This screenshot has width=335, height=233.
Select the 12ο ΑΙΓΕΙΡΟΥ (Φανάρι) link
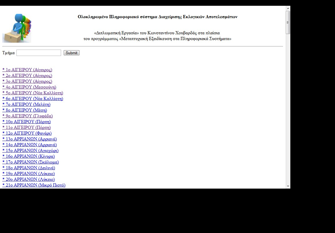27,133
